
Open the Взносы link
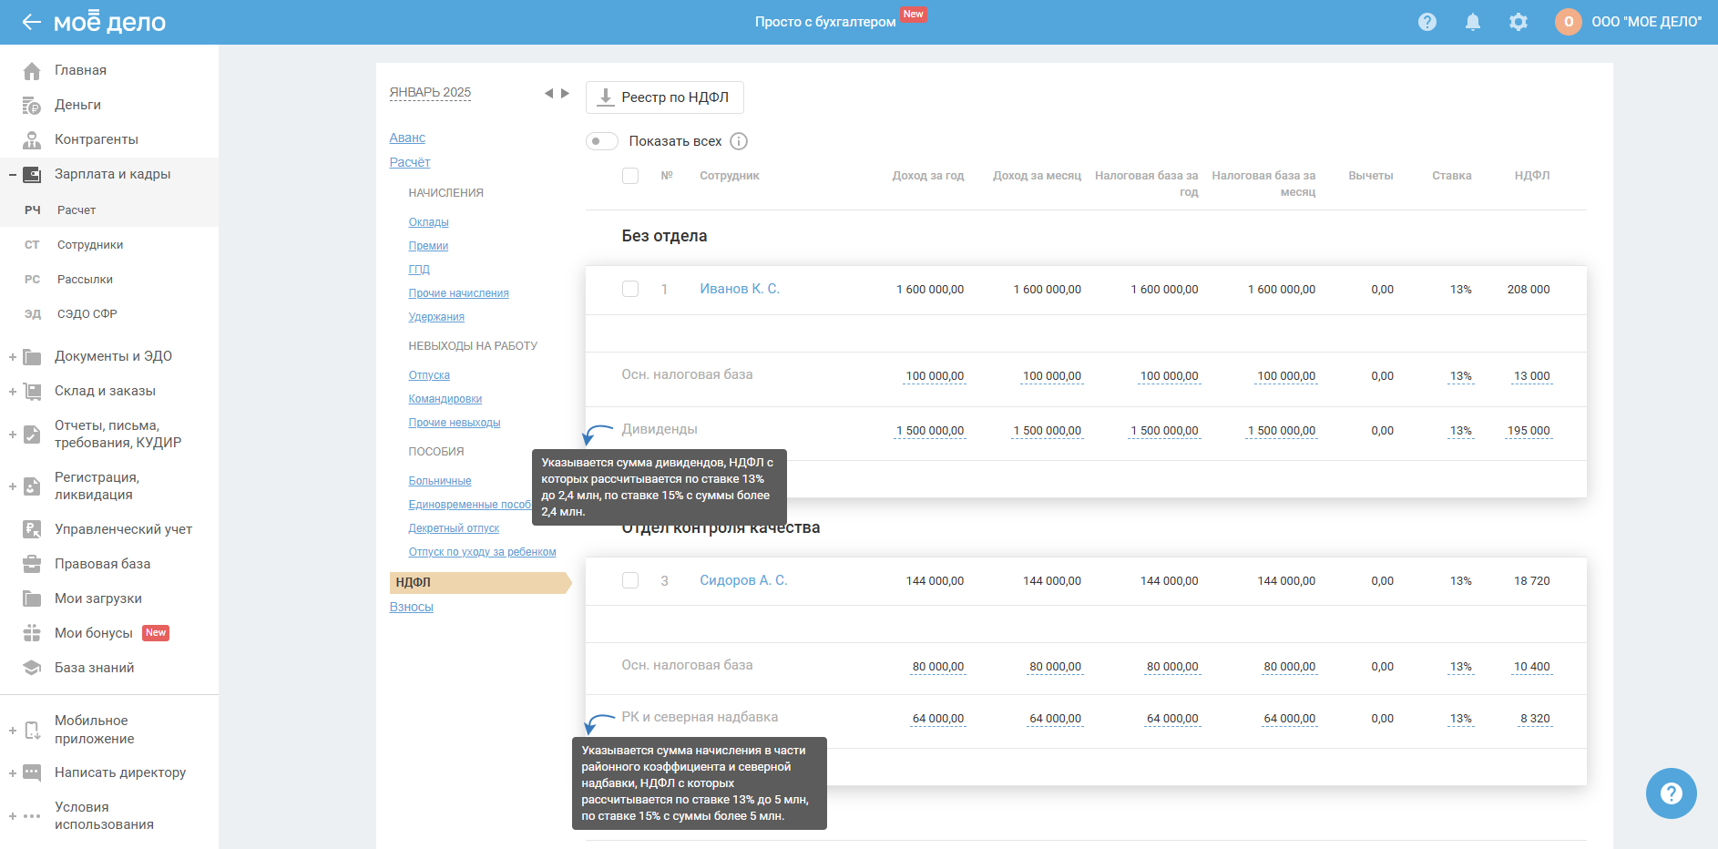[411, 608]
